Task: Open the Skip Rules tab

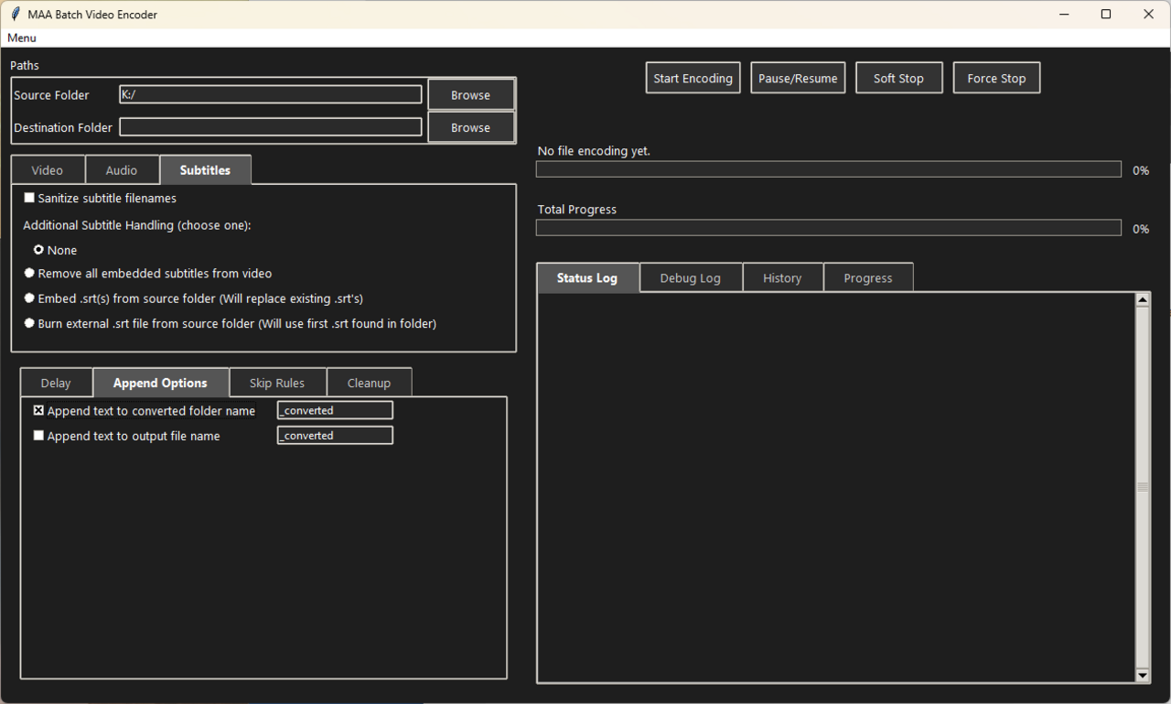Action: click(x=277, y=383)
